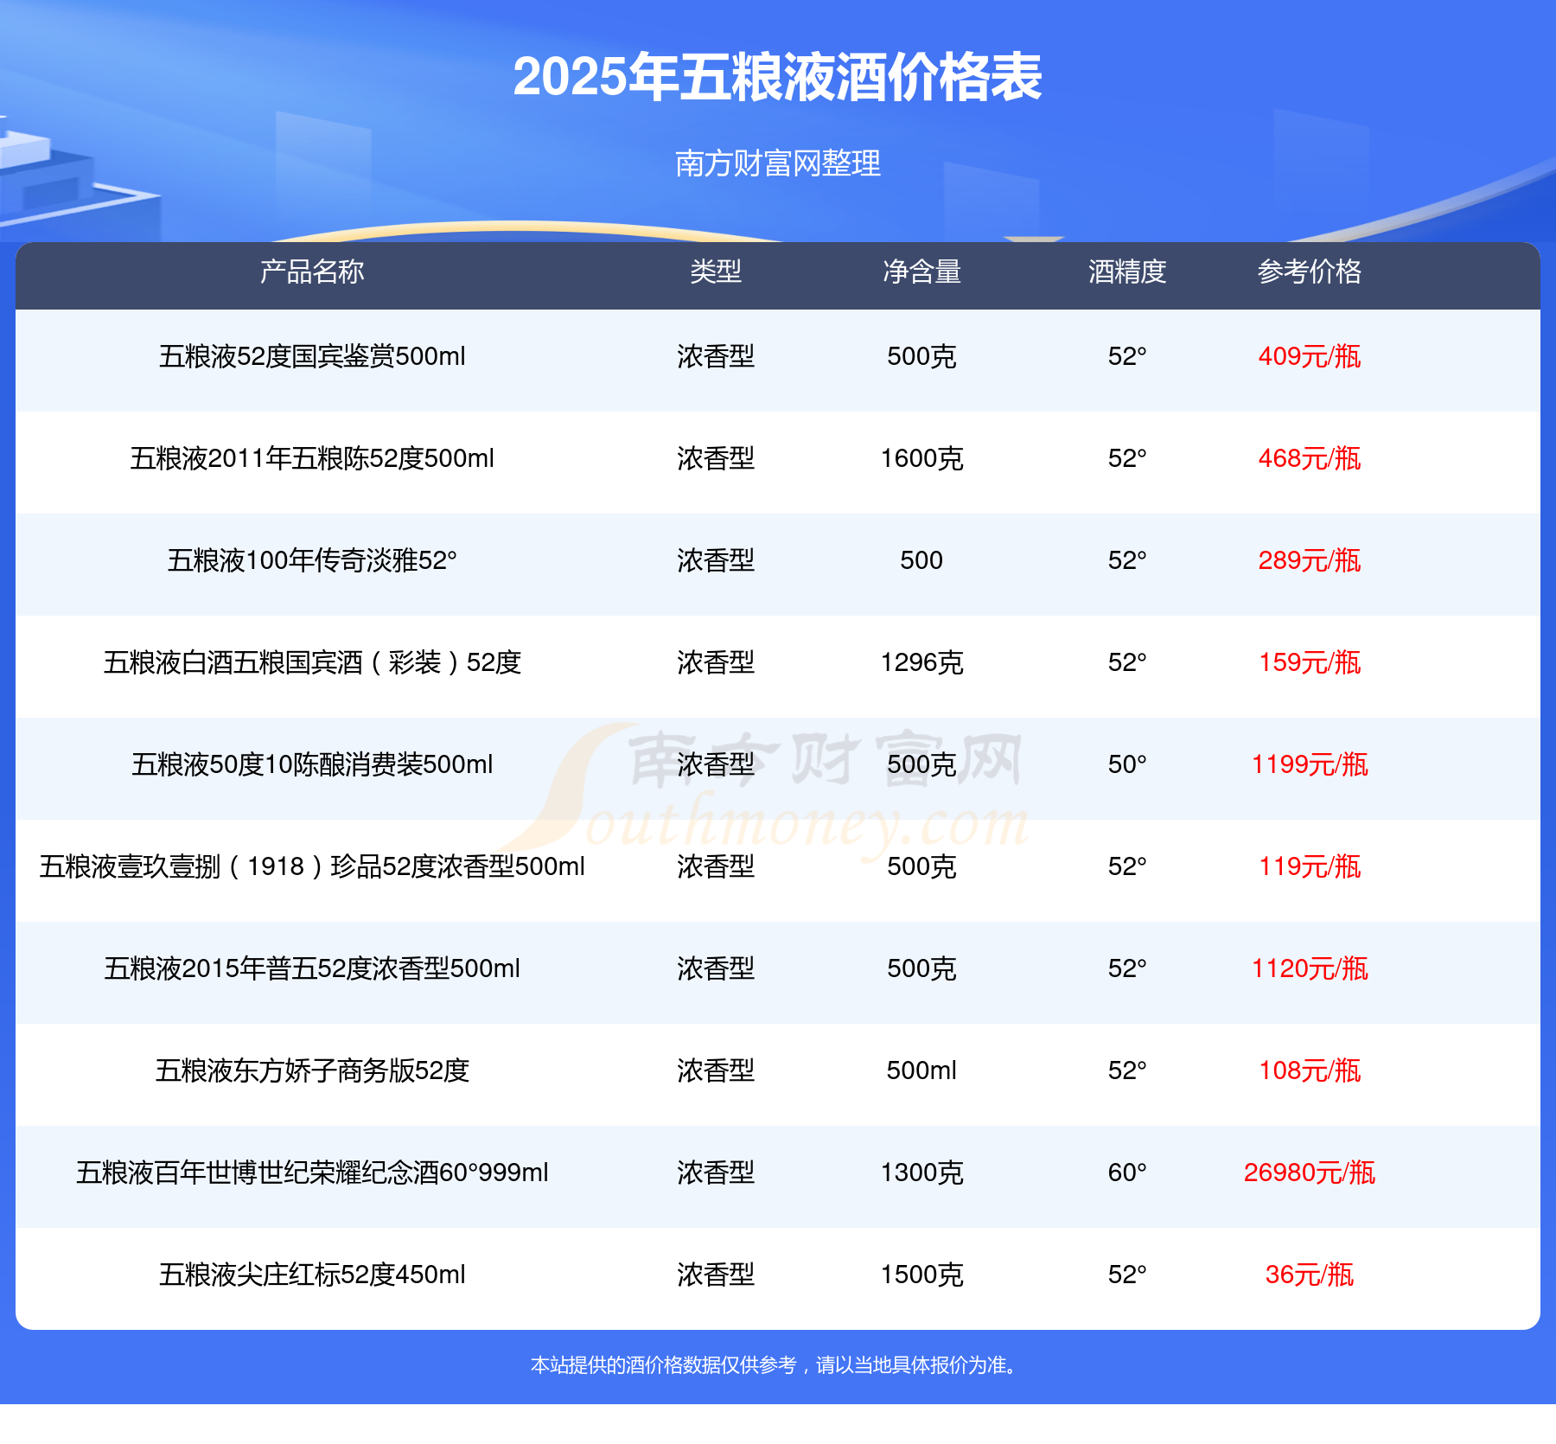Click 浓香型 in the 国宾鉴赏 row
The image size is (1556, 1444).
pos(716,356)
